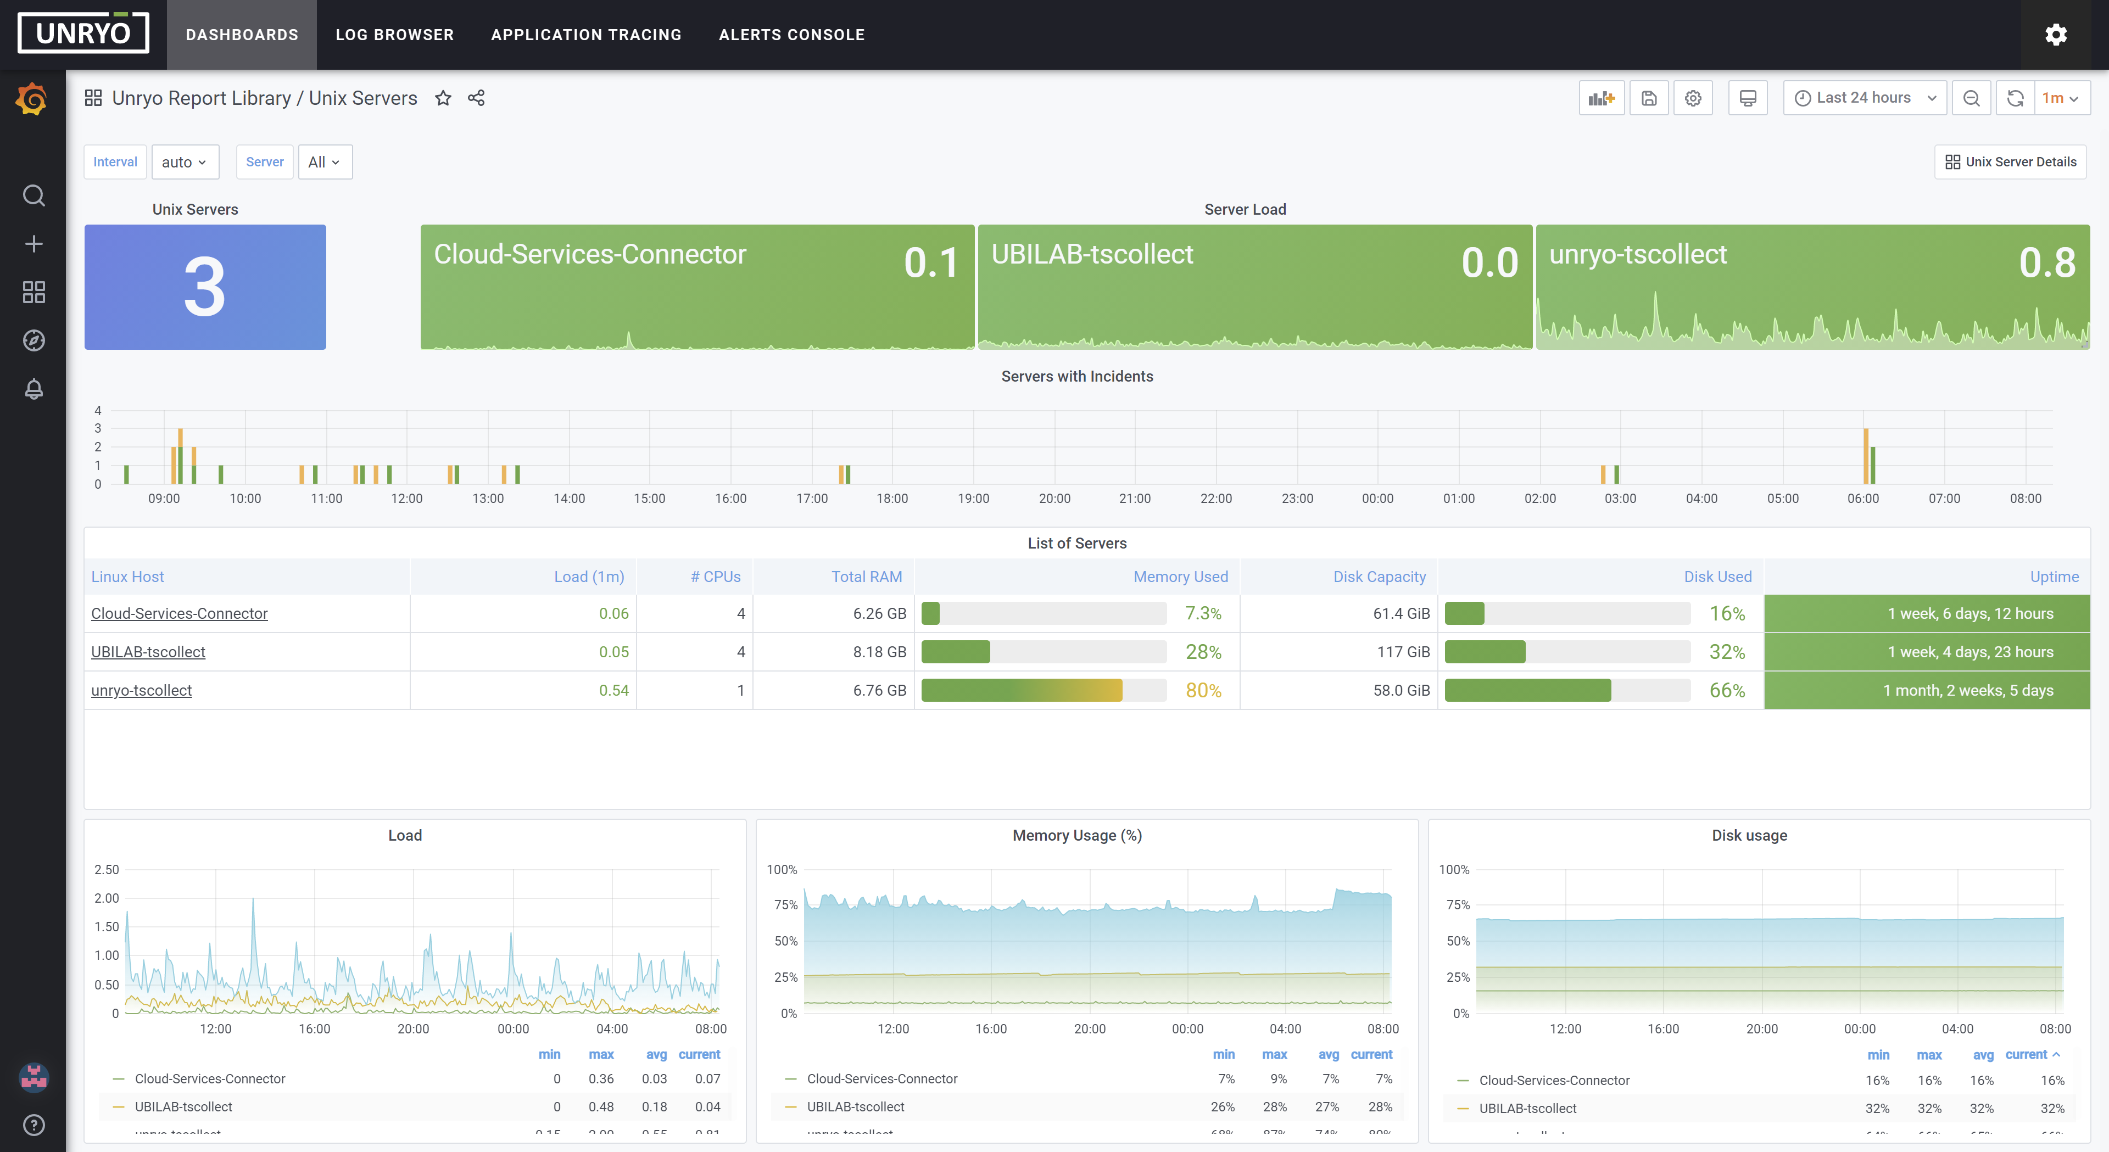The image size is (2109, 1152).
Task: Toggle UBILAB-tscollect in Disk usage legend
Action: click(x=1528, y=1109)
